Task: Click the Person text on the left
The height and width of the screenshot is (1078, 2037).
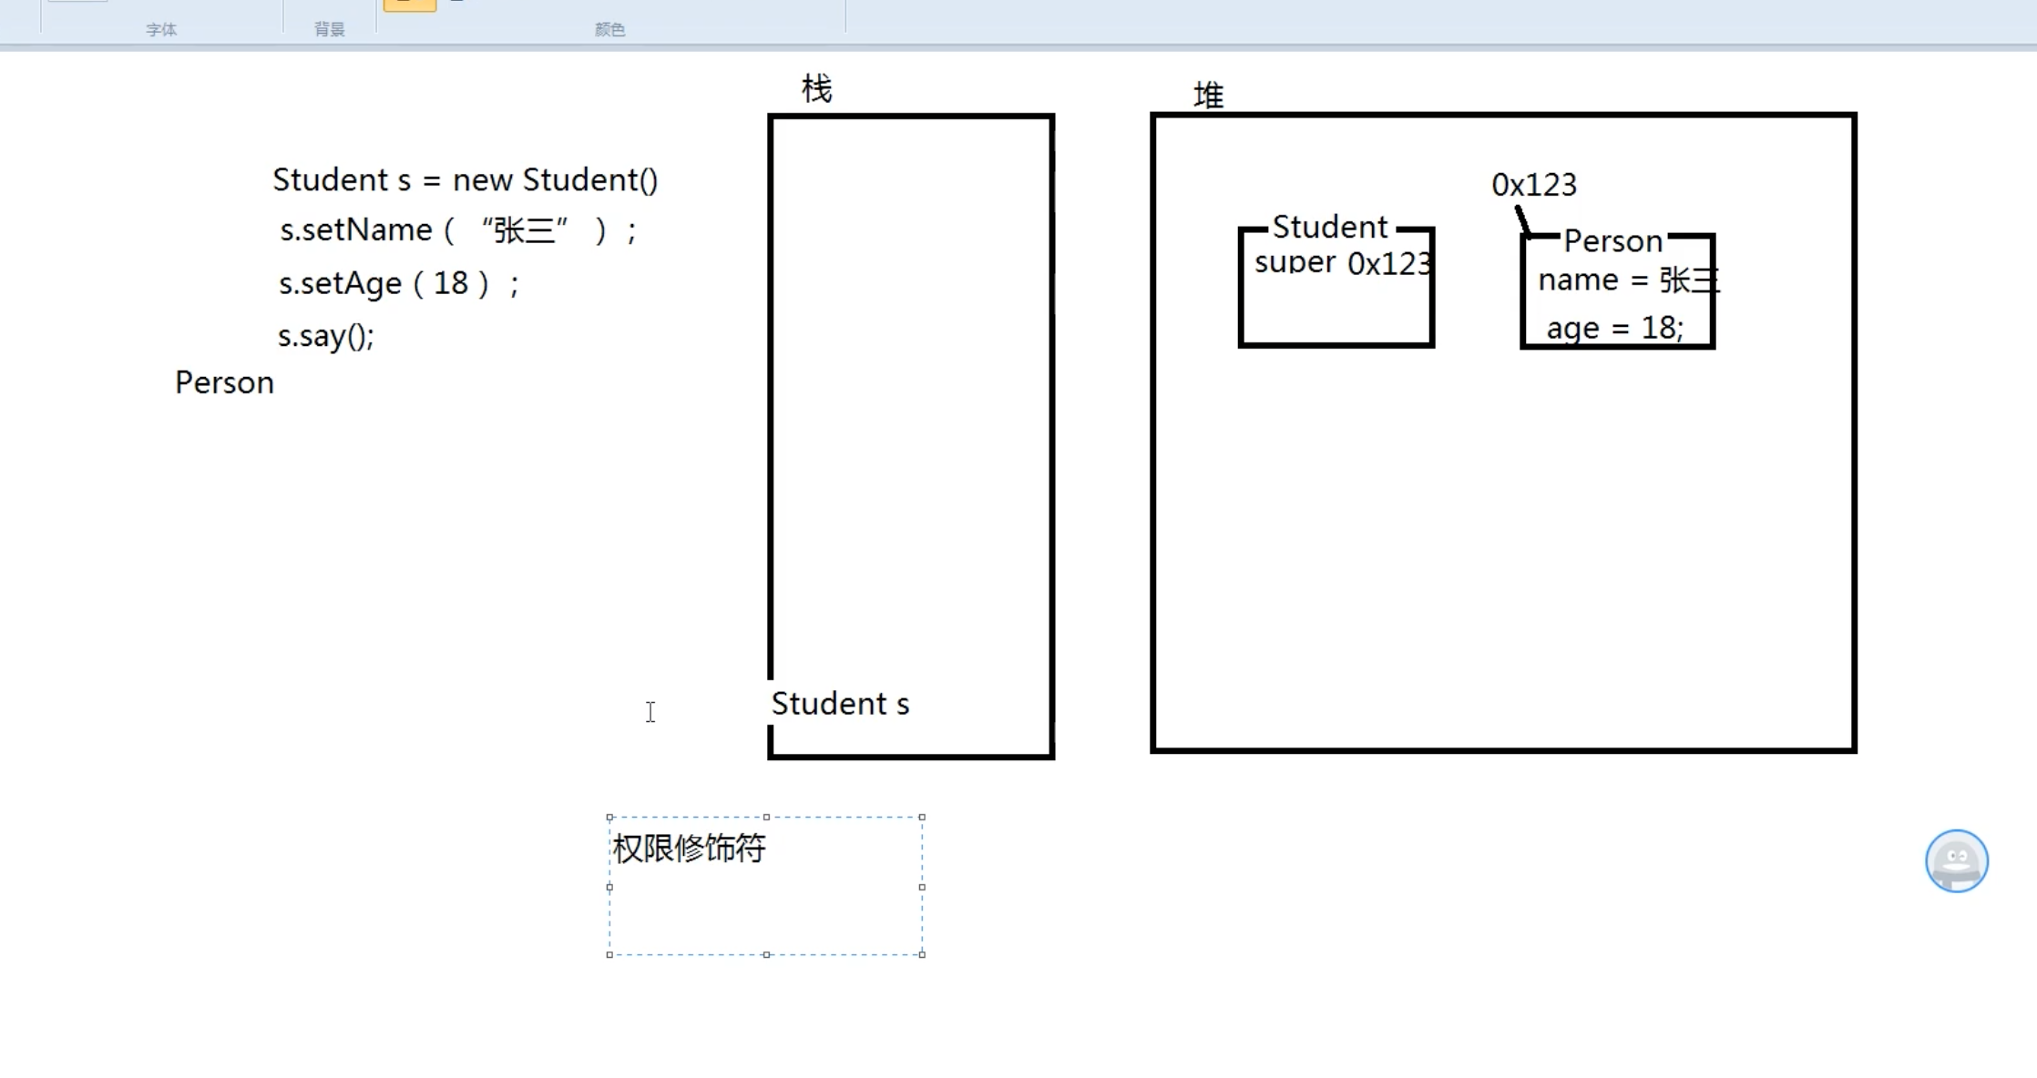Action: [x=223, y=381]
